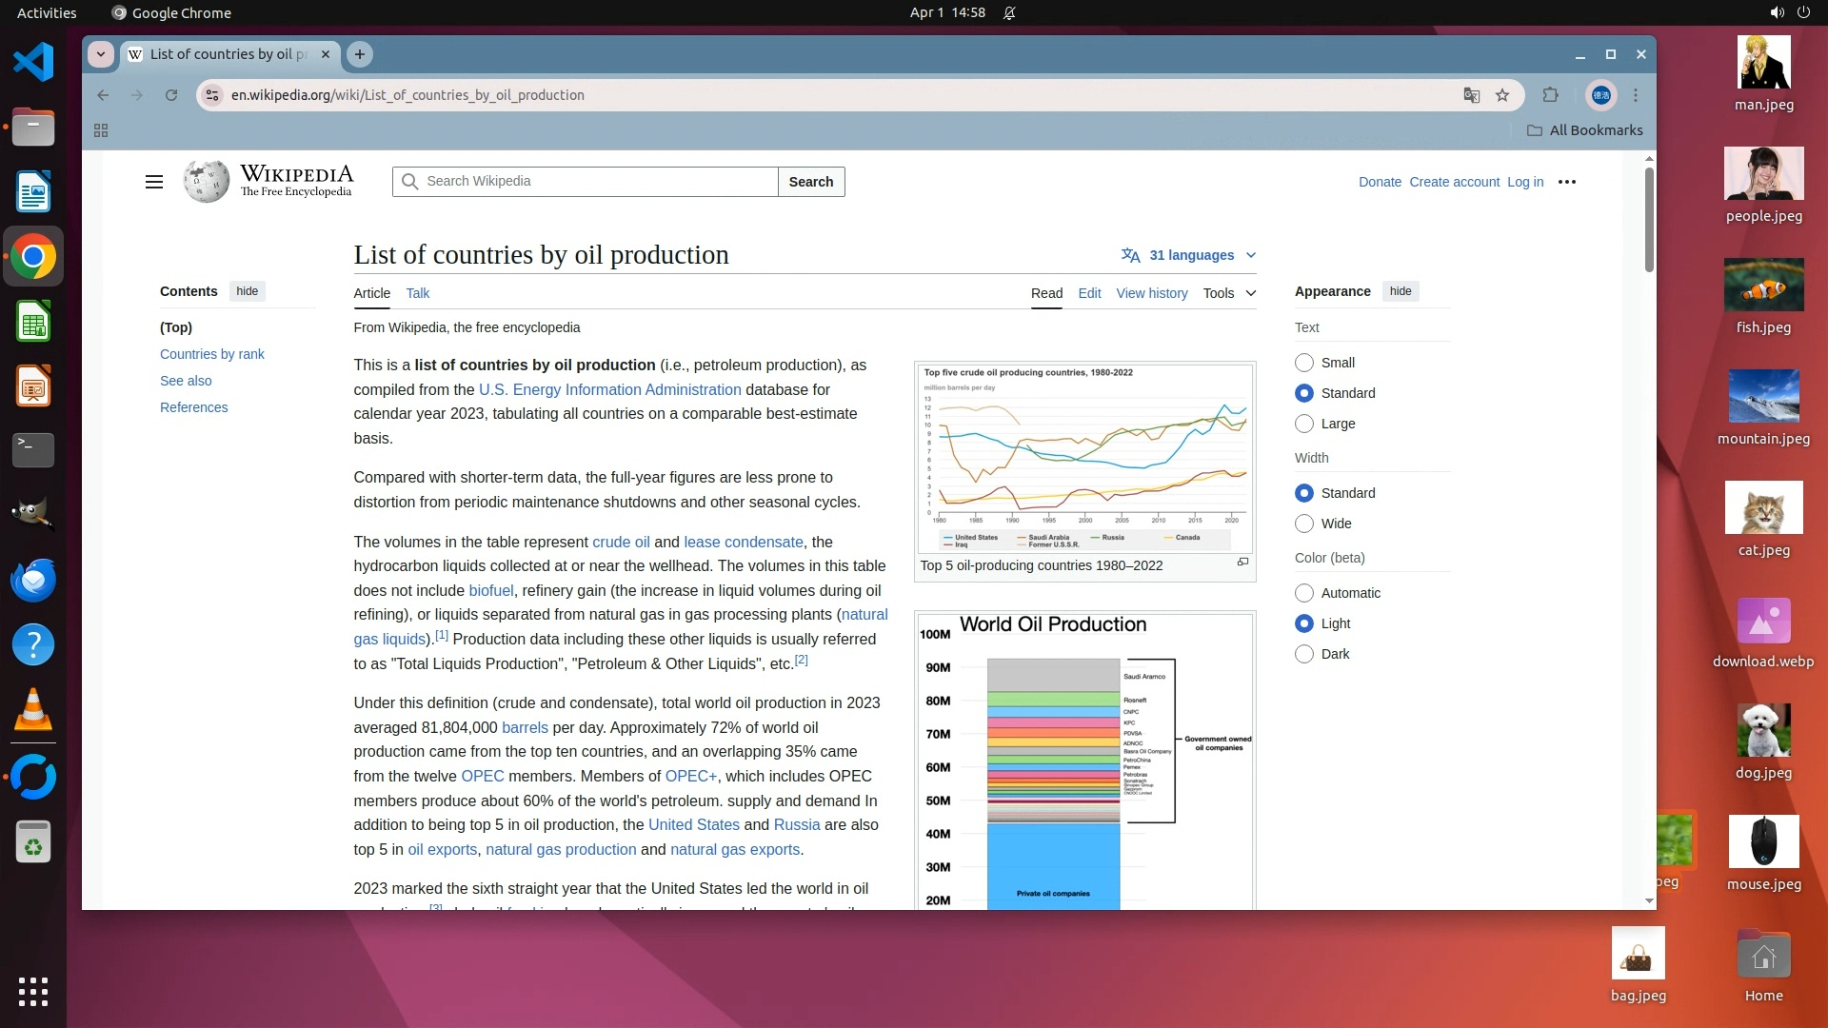Open Chrome three-dot menu
Screen dimensions: 1828x1028
(x=1636, y=95)
